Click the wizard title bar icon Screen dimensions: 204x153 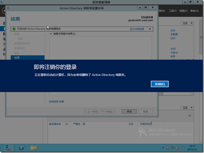pos(9,8)
